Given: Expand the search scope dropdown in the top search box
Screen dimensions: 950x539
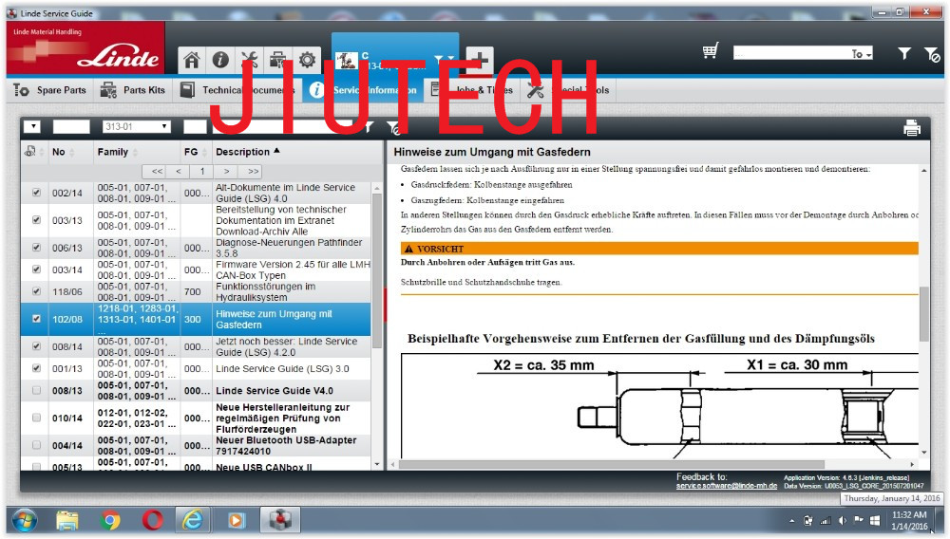Looking at the screenshot, I should click(x=863, y=54).
